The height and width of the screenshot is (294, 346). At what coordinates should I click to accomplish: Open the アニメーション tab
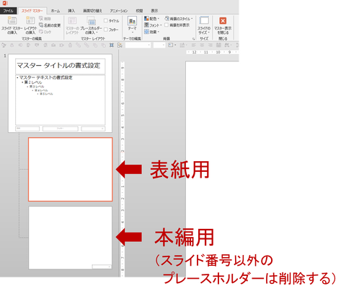(119, 11)
